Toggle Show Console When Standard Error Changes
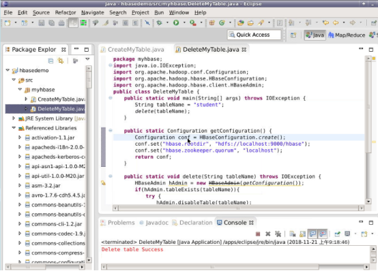This screenshot has height=271, width=378. pyautogui.click(x=323, y=234)
